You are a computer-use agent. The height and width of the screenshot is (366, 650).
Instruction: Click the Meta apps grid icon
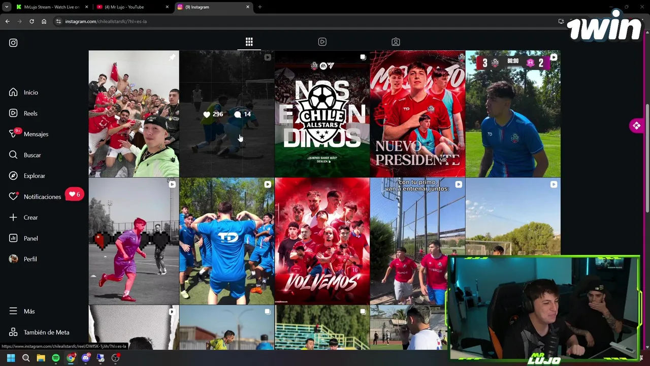tap(13, 332)
